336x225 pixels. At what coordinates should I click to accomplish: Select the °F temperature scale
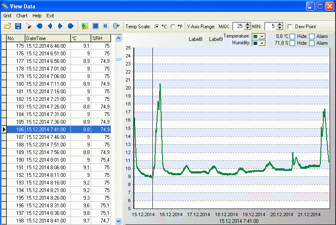[x=173, y=27]
